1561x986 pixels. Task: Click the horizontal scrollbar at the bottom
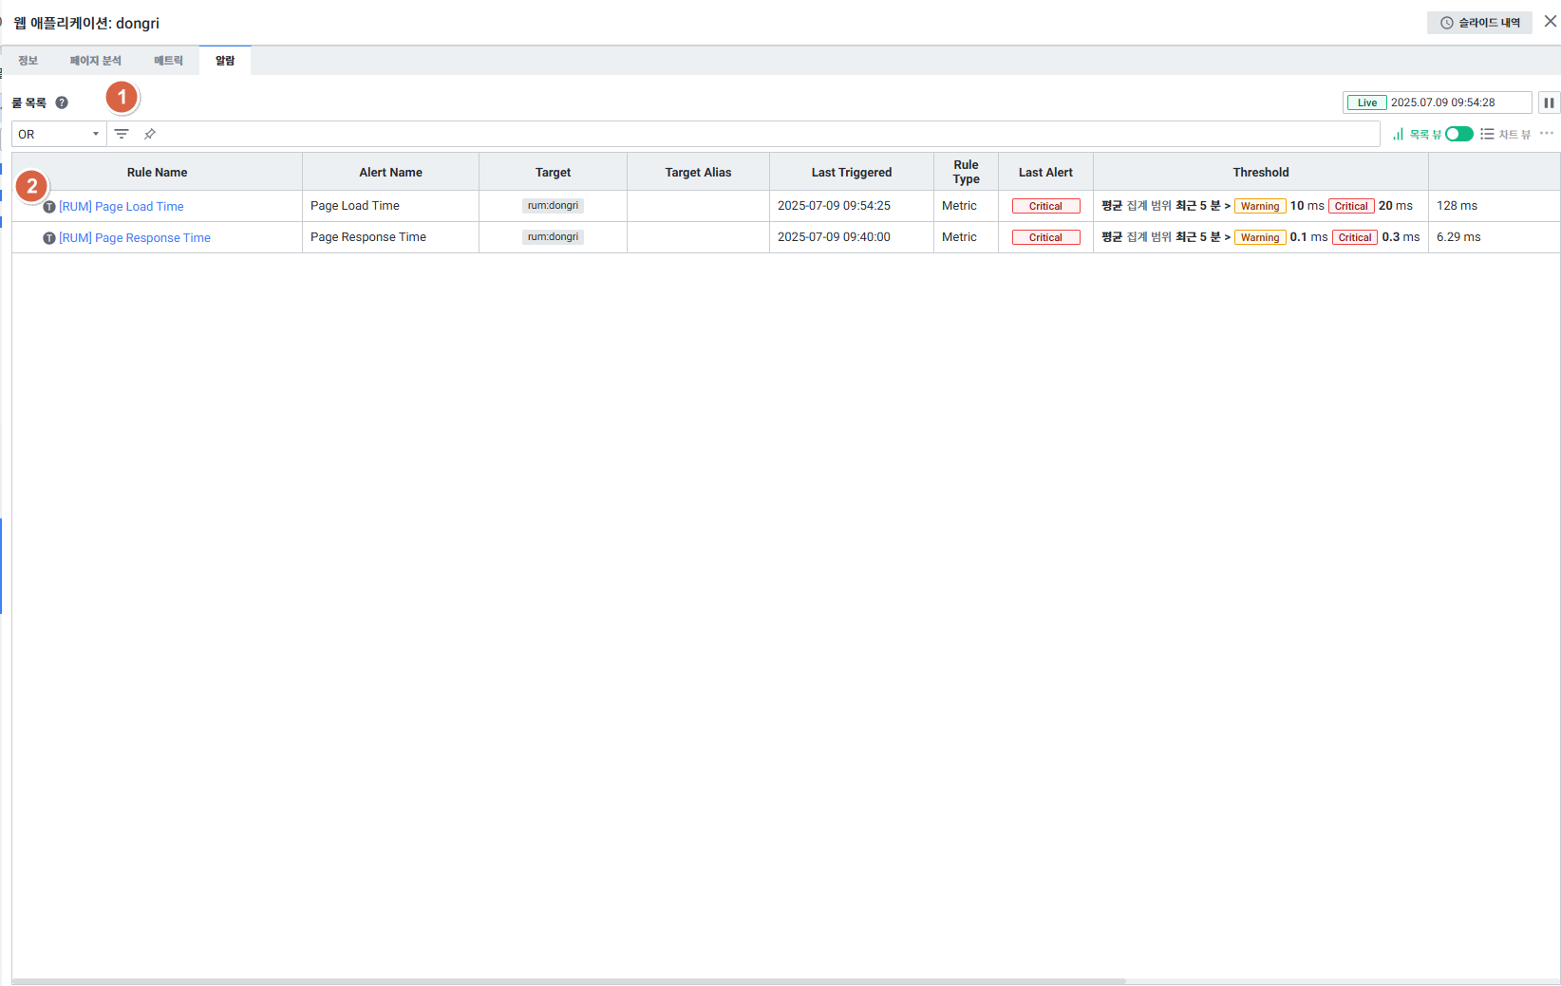[x=570, y=980]
